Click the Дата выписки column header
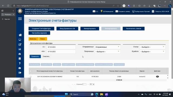Viewport: 173px width, 97px height. [95, 71]
